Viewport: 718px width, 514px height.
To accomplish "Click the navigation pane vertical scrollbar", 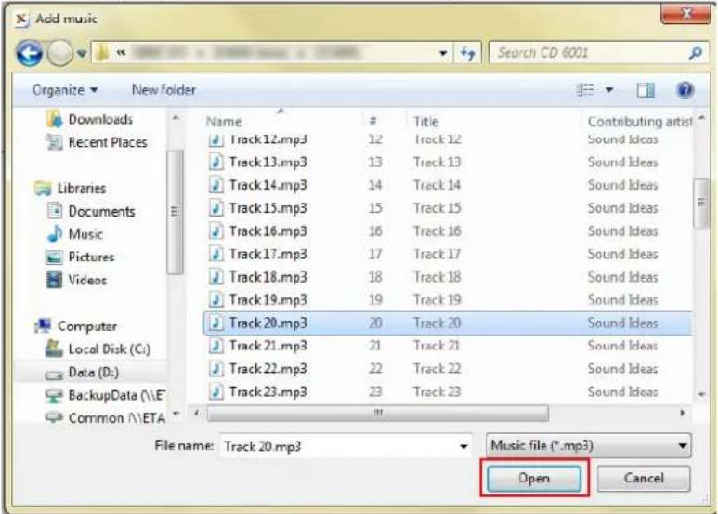I will pos(175,211).
